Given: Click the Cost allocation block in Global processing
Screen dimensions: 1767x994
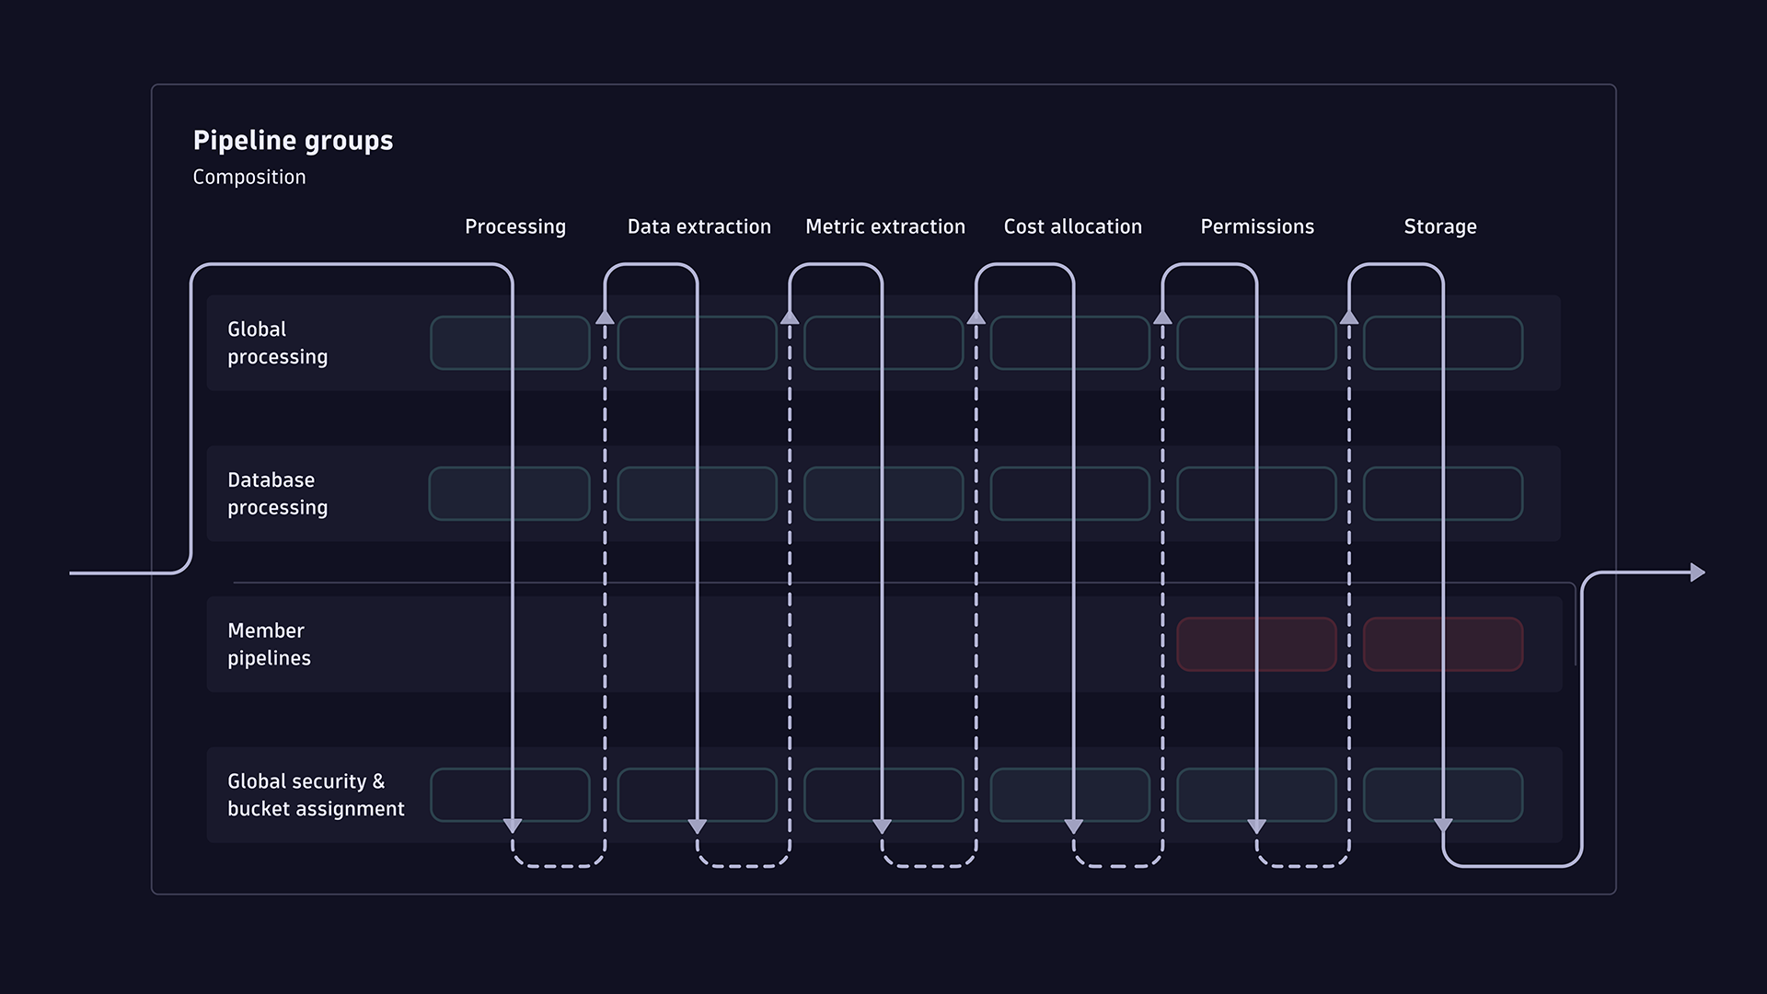Looking at the screenshot, I should pyautogui.click(x=1069, y=341).
